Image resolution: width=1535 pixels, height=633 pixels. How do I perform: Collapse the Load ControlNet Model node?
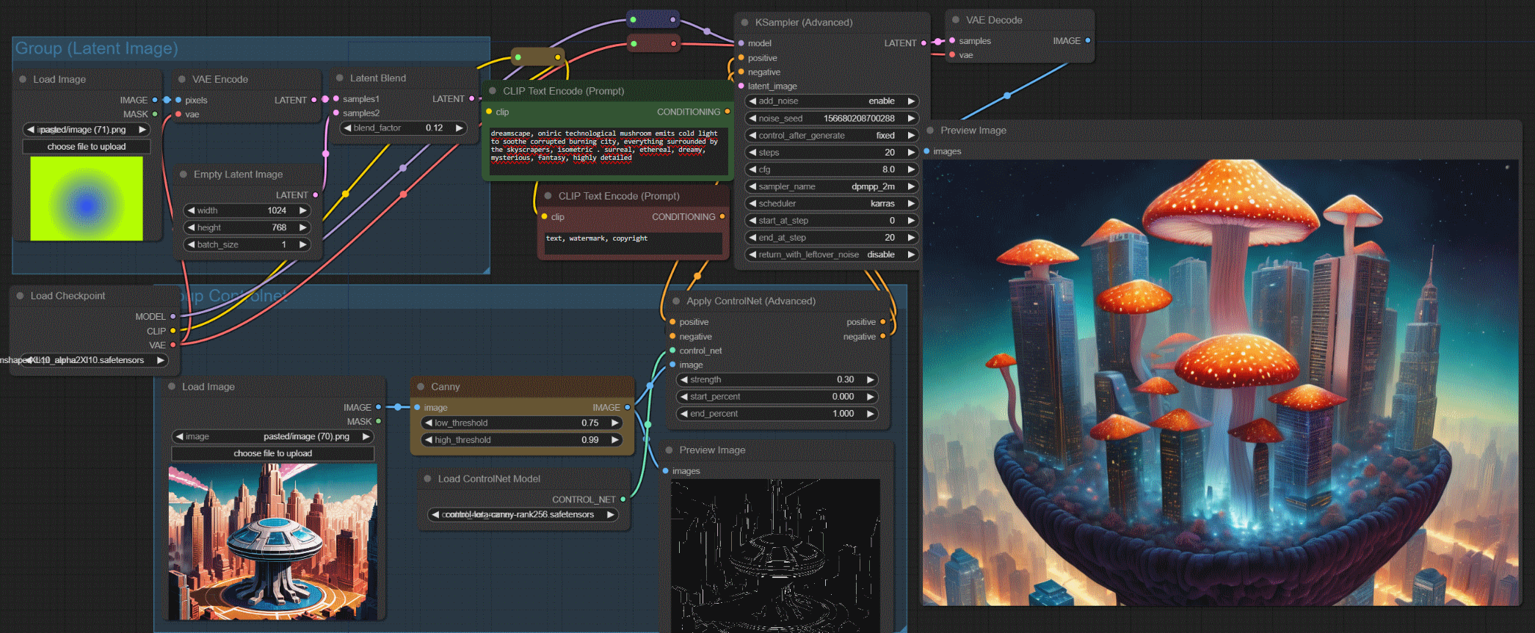click(427, 479)
